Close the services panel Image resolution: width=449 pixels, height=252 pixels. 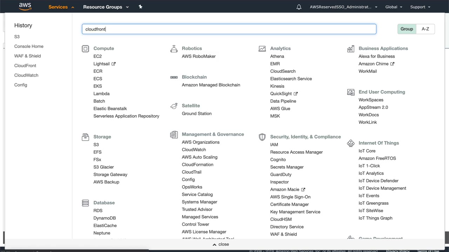[221, 244]
